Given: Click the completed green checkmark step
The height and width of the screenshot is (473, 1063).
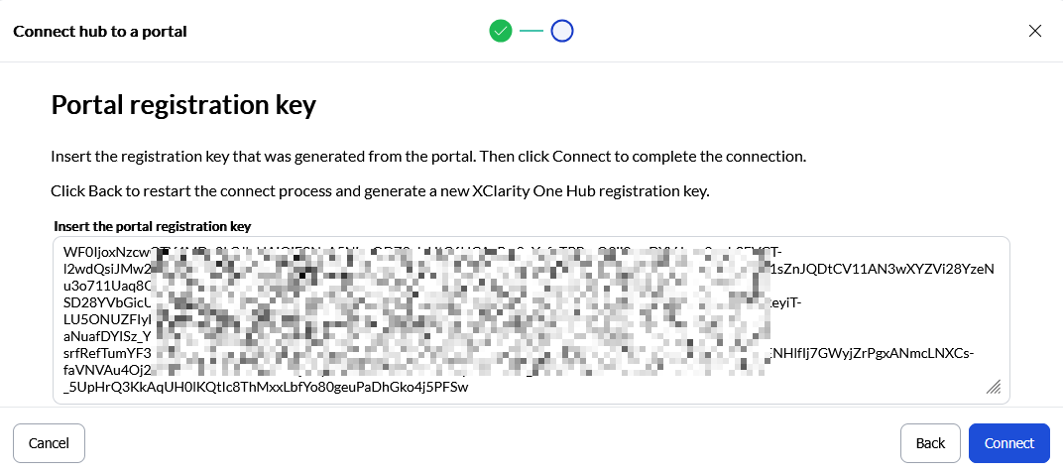Looking at the screenshot, I should point(501,31).
